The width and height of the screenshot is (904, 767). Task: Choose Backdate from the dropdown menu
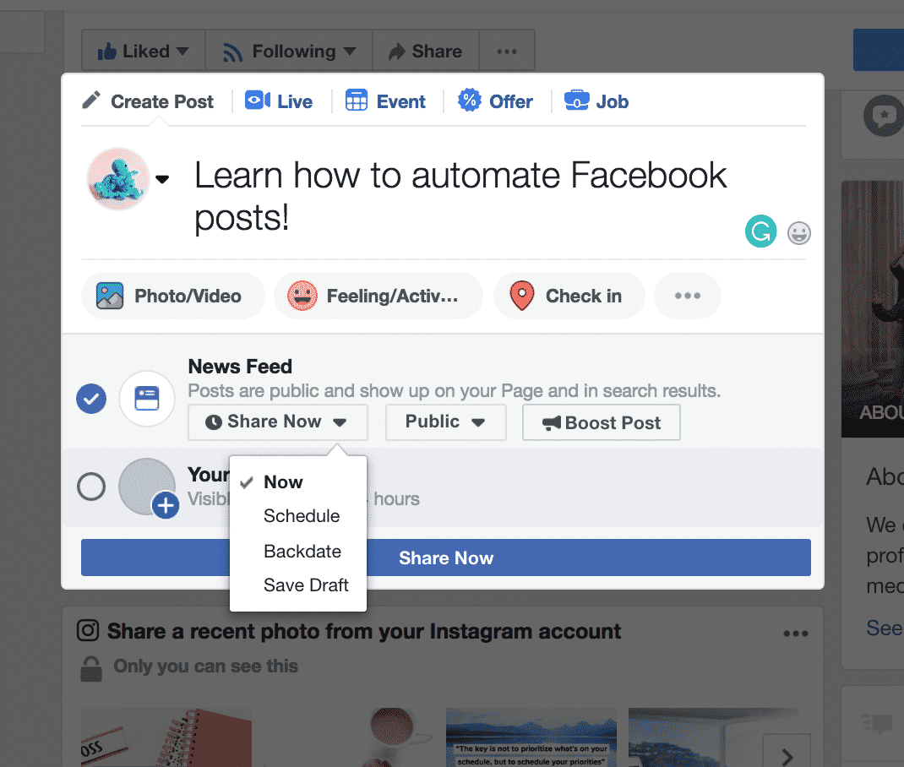click(302, 552)
